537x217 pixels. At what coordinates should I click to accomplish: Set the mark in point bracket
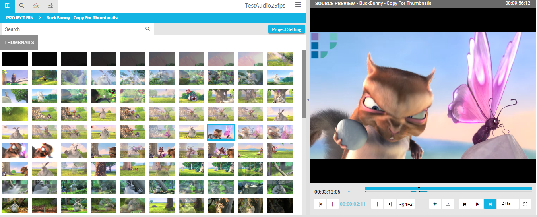tap(332, 204)
